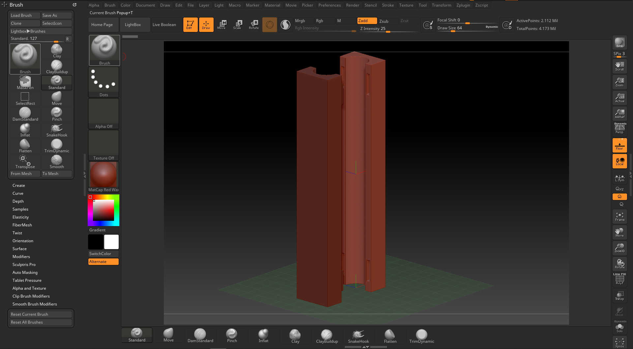Select the Smooth brush icon
633x349 pixels.
[57, 162]
